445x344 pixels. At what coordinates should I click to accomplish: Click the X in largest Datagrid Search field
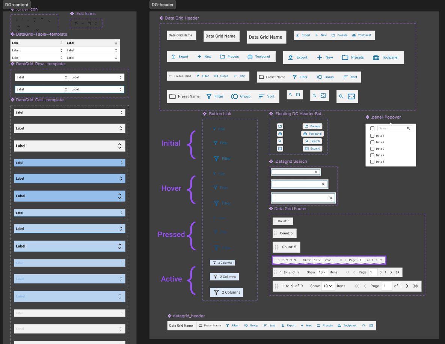(x=330, y=198)
